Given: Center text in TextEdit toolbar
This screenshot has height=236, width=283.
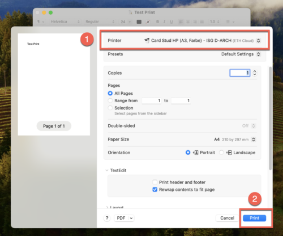Looking at the screenshot, I should 188,21.
